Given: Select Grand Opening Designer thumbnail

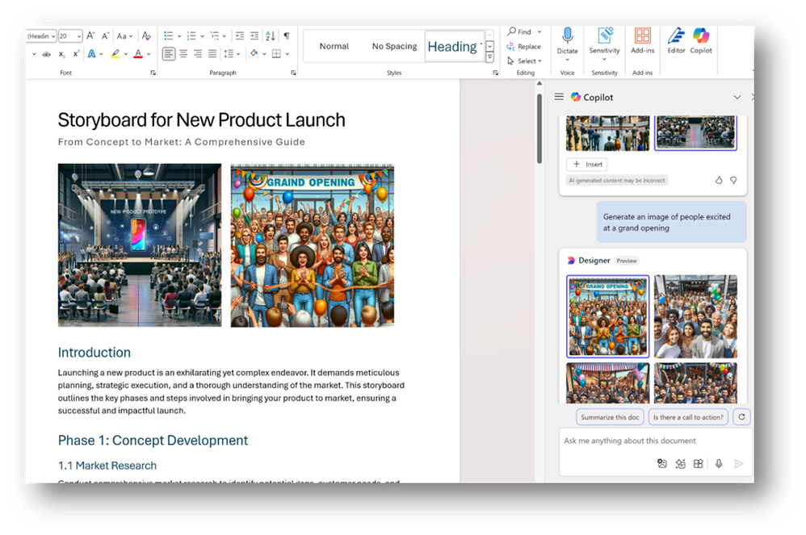Looking at the screenshot, I should coord(607,316).
